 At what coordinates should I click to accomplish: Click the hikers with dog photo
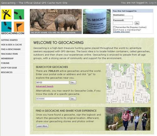pyautogui.click(x=128, y=119)
